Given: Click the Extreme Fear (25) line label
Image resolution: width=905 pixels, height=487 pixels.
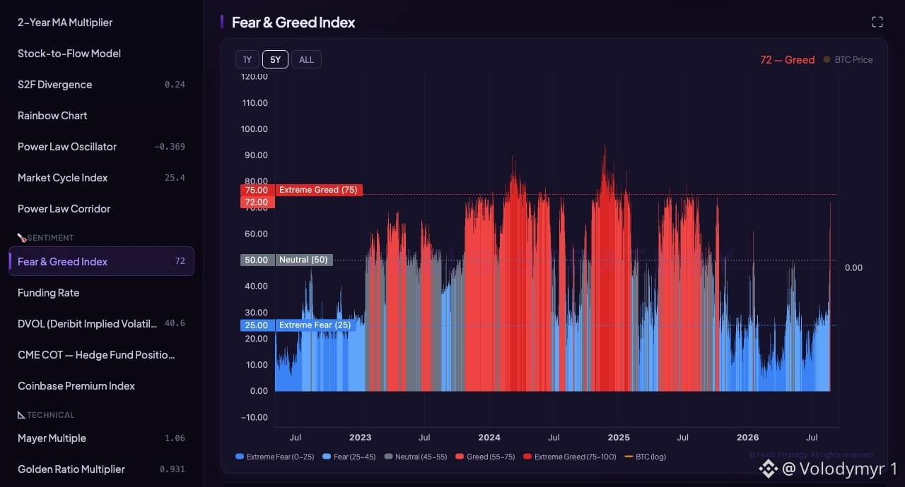Looking at the screenshot, I should click(315, 325).
